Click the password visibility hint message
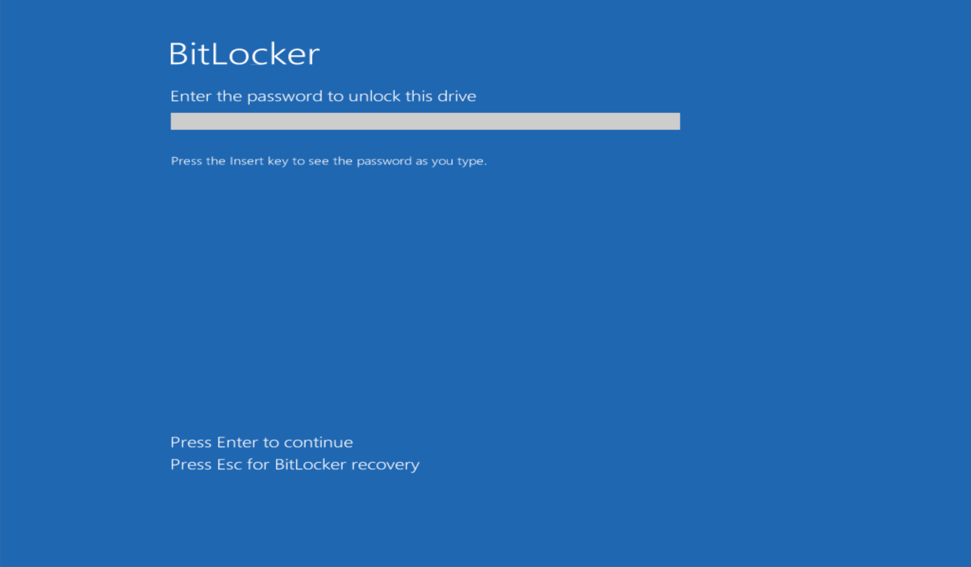The height and width of the screenshot is (567, 971). [330, 161]
